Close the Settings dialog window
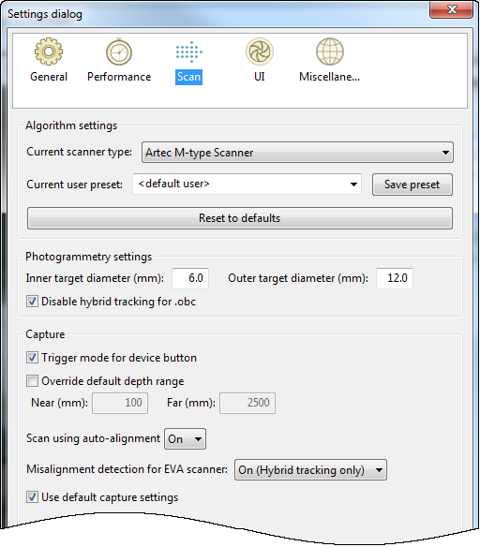Viewport: 480px width, 547px height. tap(451, 9)
